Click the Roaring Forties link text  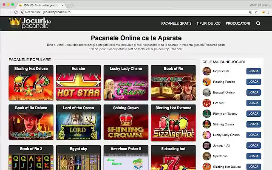tap(224, 82)
